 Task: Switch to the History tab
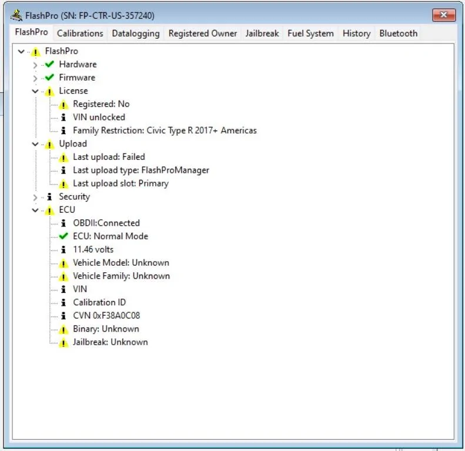pyautogui.click(x=356, y=34)
